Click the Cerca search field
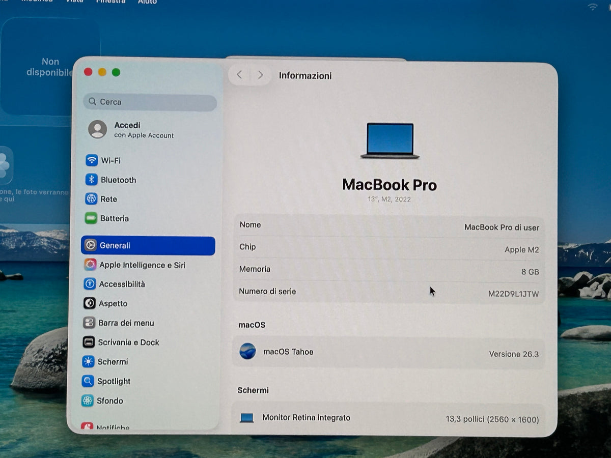 (150, 102)
